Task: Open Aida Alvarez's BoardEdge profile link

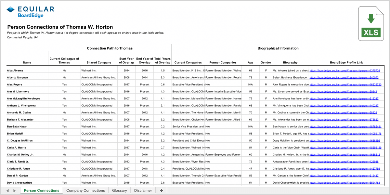Action: coord(344,70)
